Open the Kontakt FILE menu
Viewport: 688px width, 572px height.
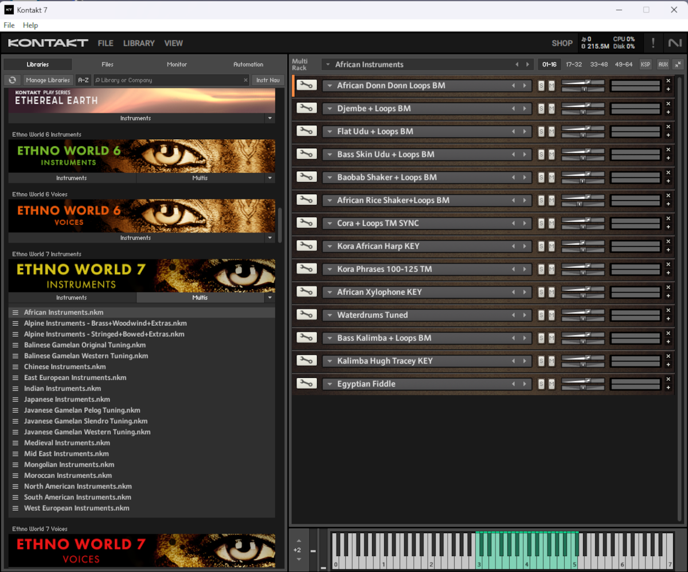105,43
